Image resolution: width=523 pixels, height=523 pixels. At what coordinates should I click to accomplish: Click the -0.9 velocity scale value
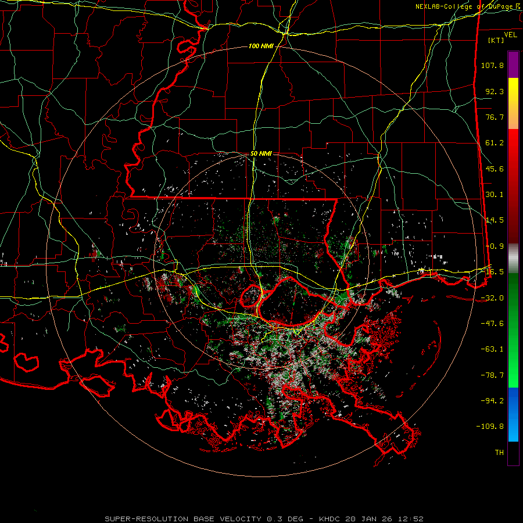click(495, 246)
